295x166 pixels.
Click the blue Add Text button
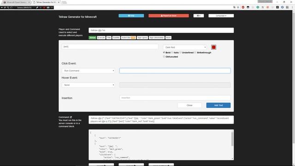point(218,106)
